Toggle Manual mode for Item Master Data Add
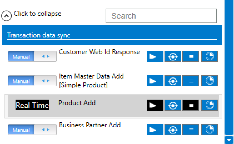 tap(32, 81)
